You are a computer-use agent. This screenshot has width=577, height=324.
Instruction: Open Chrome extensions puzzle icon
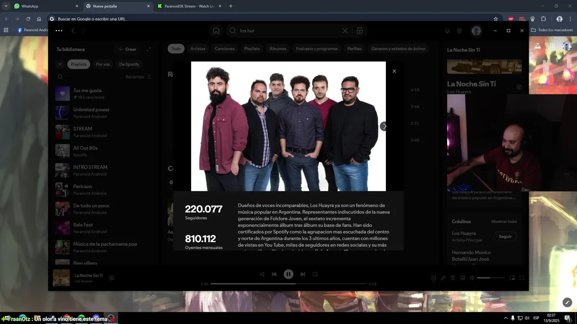[x=543, y=19]
